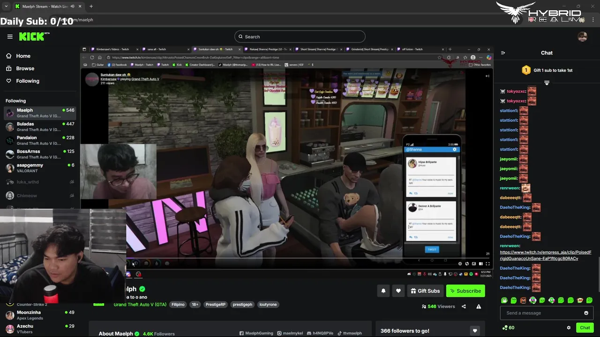Select Pandaion channel in Following list
Viewport: 600px width, 337px height.
tap(40, 140)
